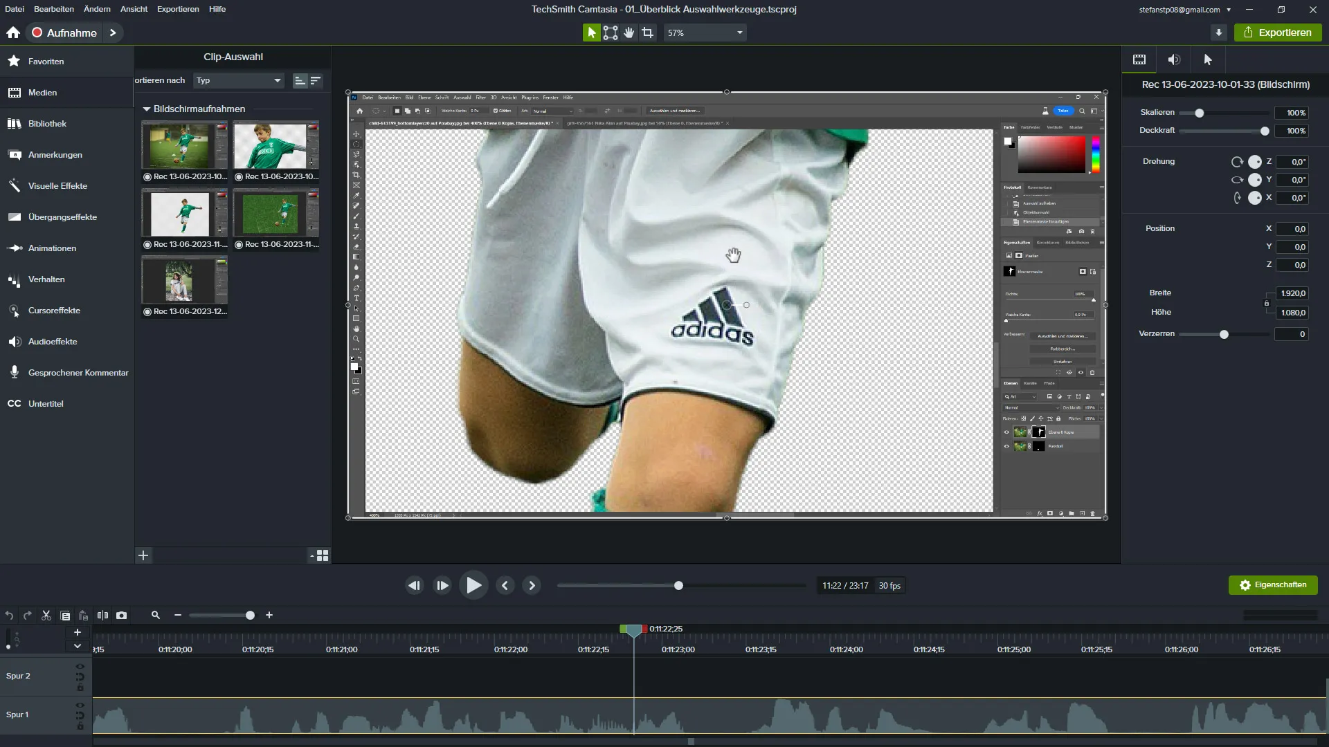
Task: Toggle the Eigenschaften panel button
Action: pyautogui.click(x=1273, y=585)
